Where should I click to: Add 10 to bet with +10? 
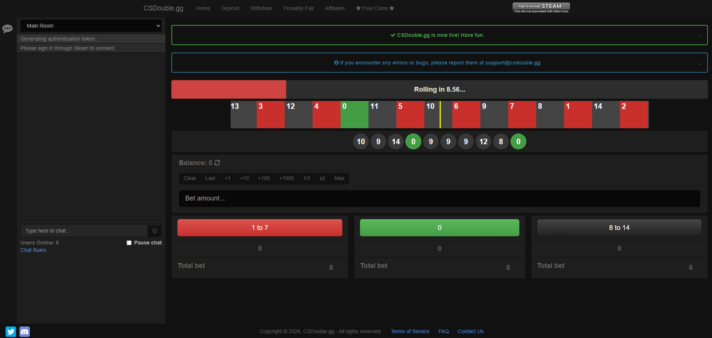(x=244, y=178)
